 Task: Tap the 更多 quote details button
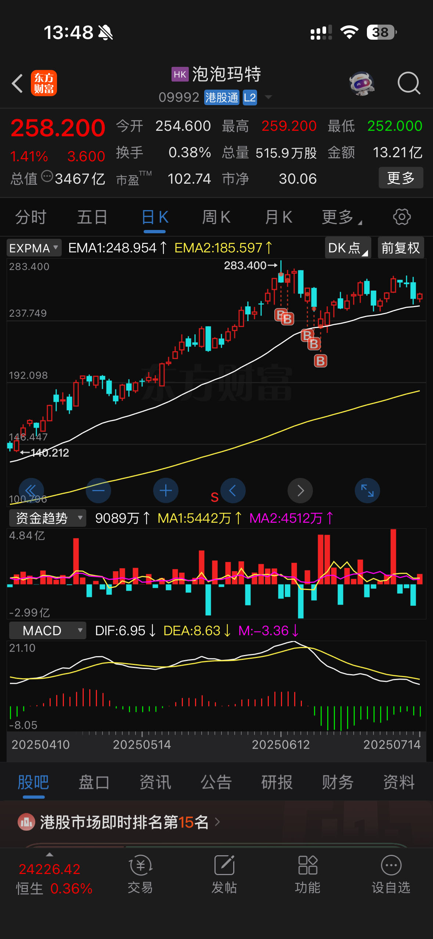[x=401, y=178]
